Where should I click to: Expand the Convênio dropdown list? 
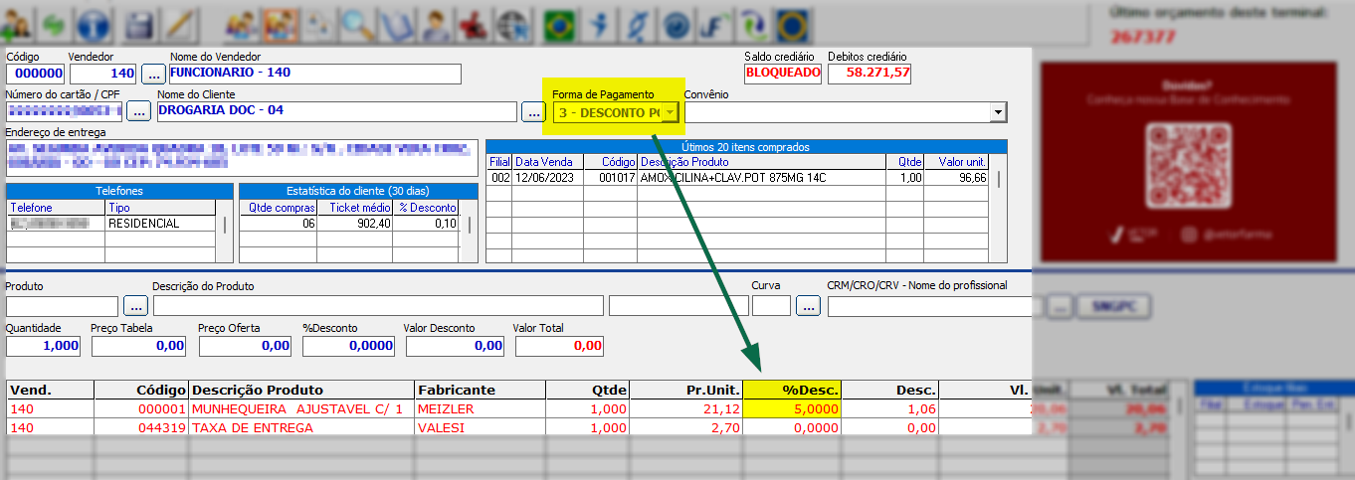click(998, 112)
